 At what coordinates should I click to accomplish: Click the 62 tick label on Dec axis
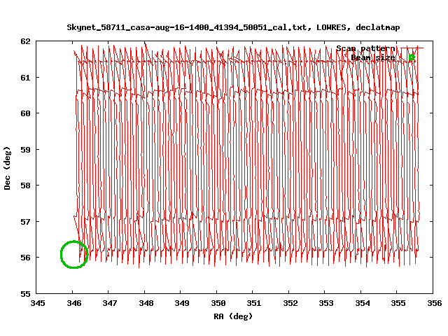click(x=25, y=41)
